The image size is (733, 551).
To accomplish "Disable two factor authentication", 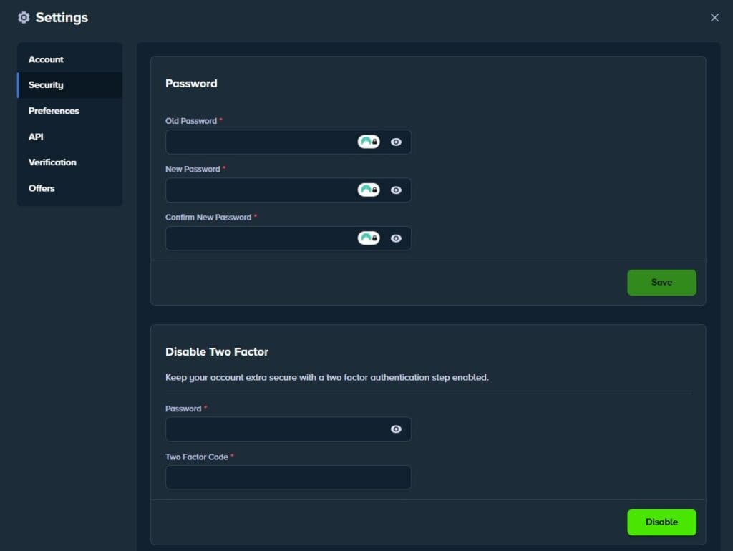I will pos(661,522).
